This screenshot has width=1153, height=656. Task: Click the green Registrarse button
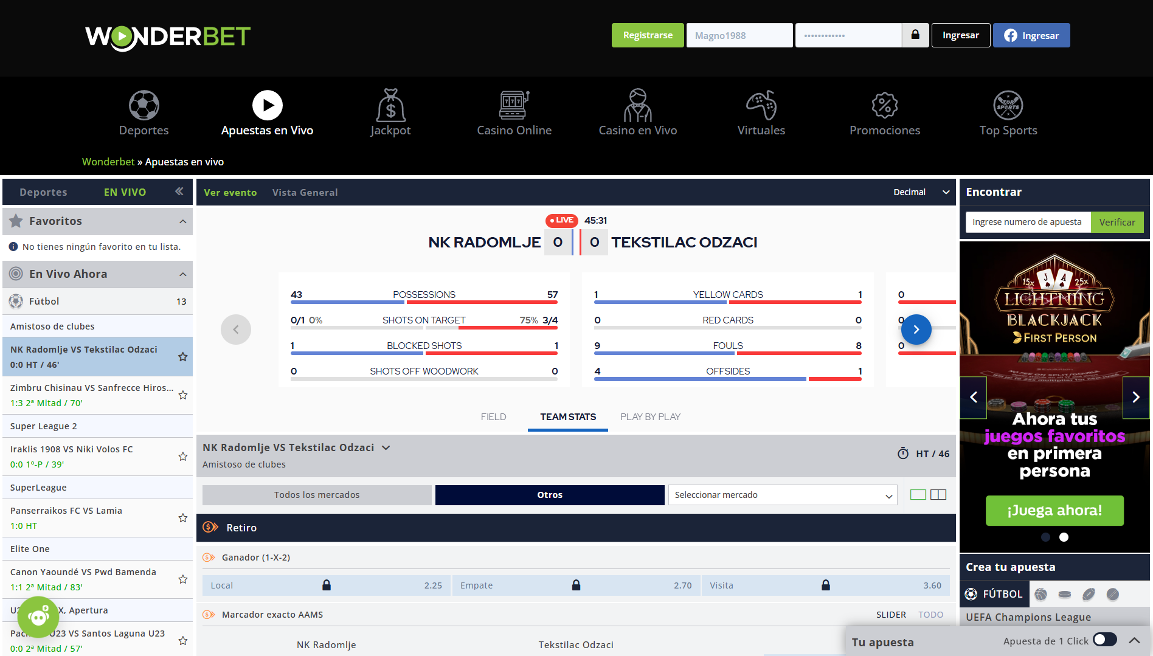coord(648,35)
